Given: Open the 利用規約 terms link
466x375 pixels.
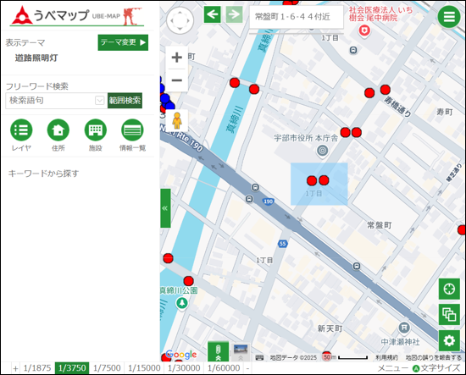Looking at the screenshot, I should (386, 357).
